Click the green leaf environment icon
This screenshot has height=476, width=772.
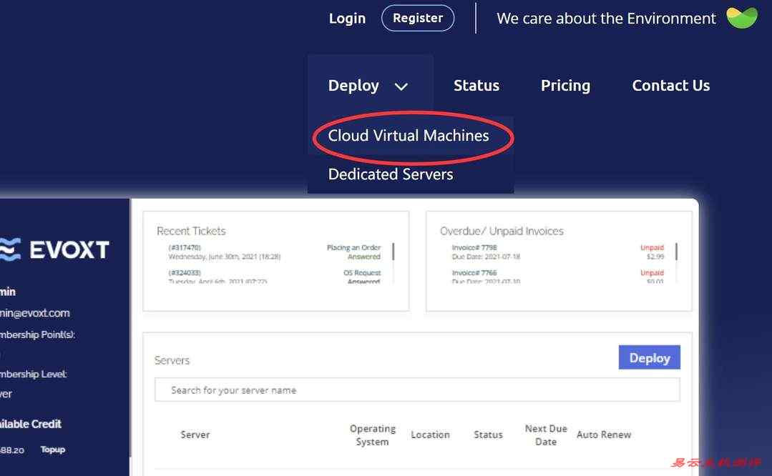pos(742,18)
